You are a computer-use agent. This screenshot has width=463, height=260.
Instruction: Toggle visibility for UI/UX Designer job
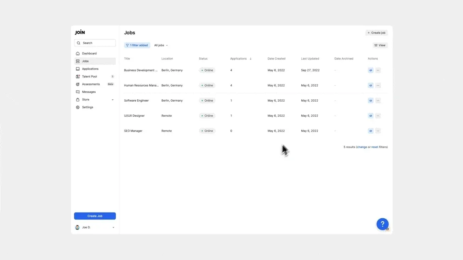(370, 116)
